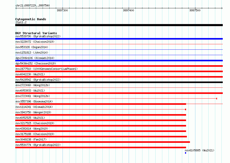Click the red bar of nsv4392614
The image size is (230, 163).
coord(101,131)
